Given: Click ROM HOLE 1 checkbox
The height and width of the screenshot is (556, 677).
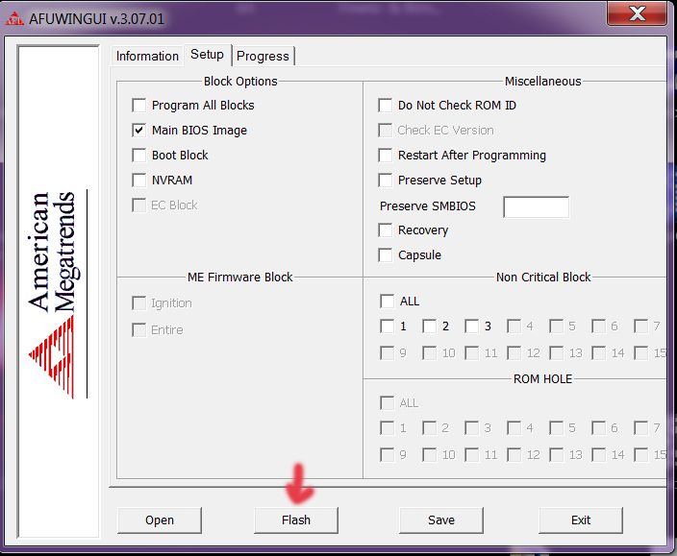Looking at the screenshot, I should 387,428.
